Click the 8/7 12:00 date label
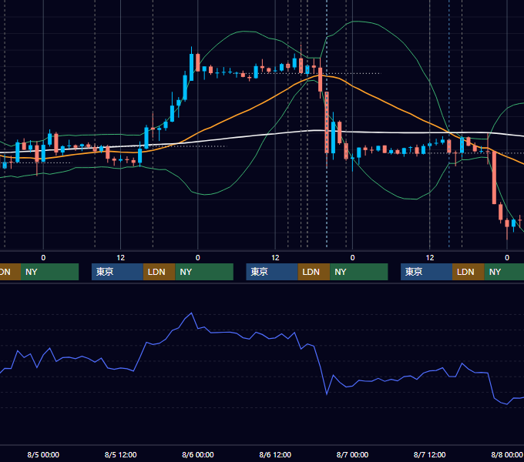The height and width of the screenshot is (462, 524). click(x=430, y=454)
